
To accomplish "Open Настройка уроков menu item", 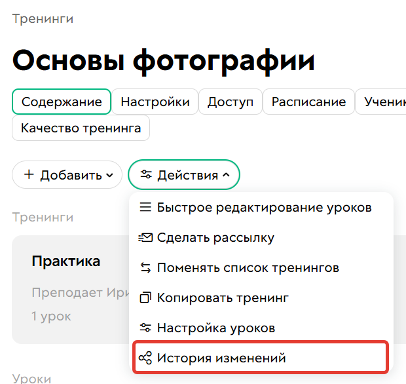I will pyautogui.click(x=261, y=328).
